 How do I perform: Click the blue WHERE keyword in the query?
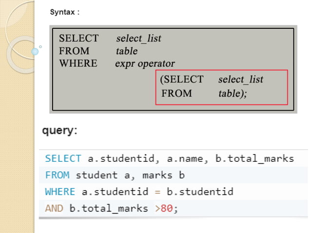[60, 192]
